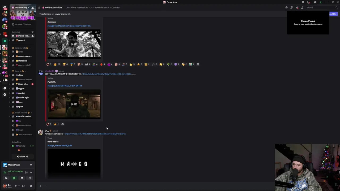Toggle the thumbs up reaction
The height and width of the screenshot is (191, 340).
pos(132,64)
